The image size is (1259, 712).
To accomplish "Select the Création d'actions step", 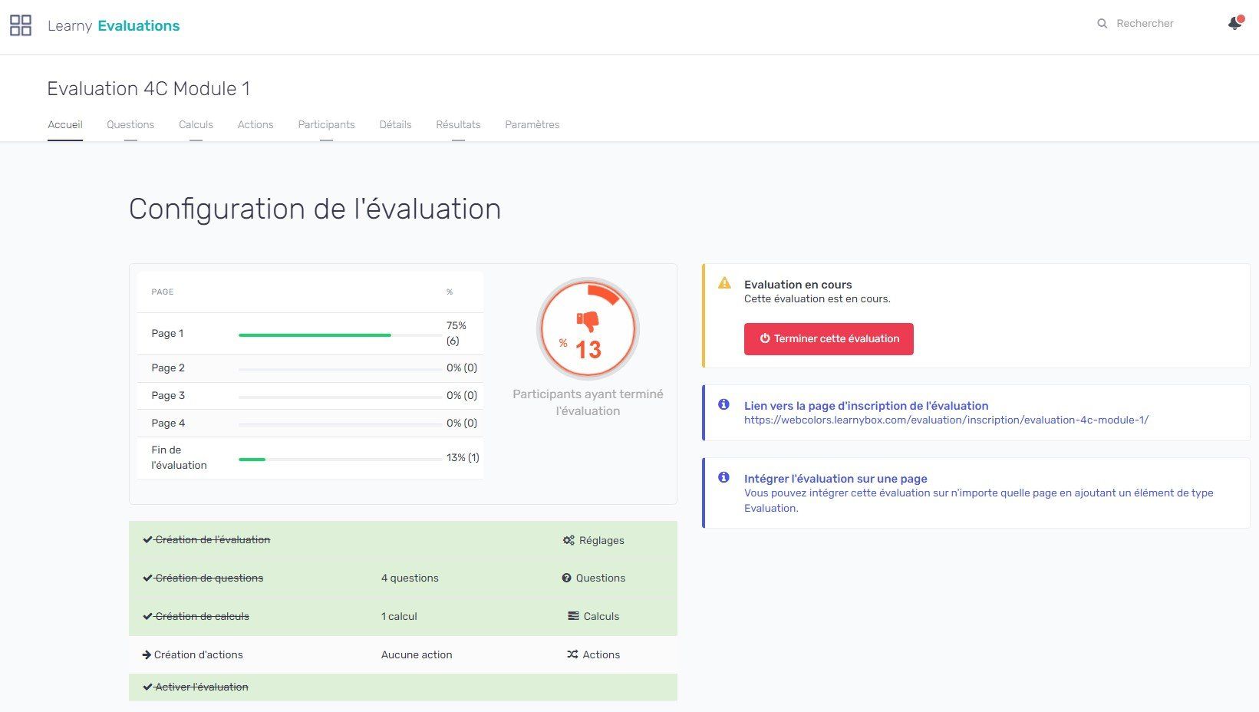I will coord(198,654).
